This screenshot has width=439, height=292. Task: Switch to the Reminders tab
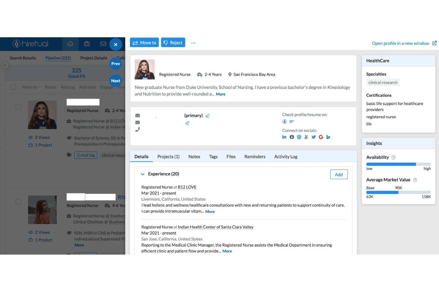[x=255, y=157]
